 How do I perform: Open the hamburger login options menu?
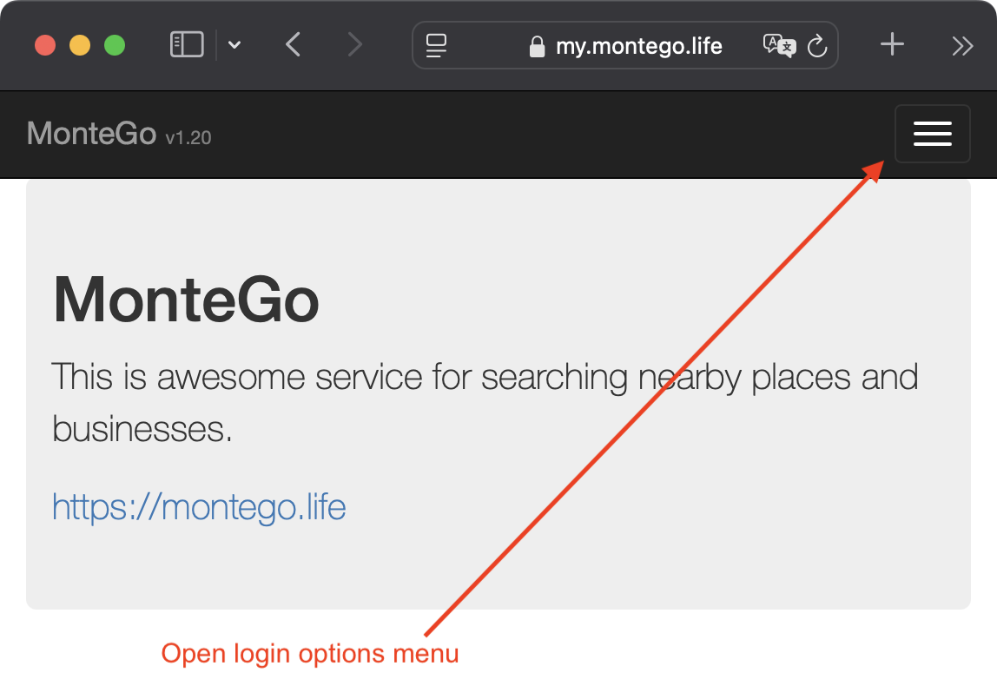(933, 134)
